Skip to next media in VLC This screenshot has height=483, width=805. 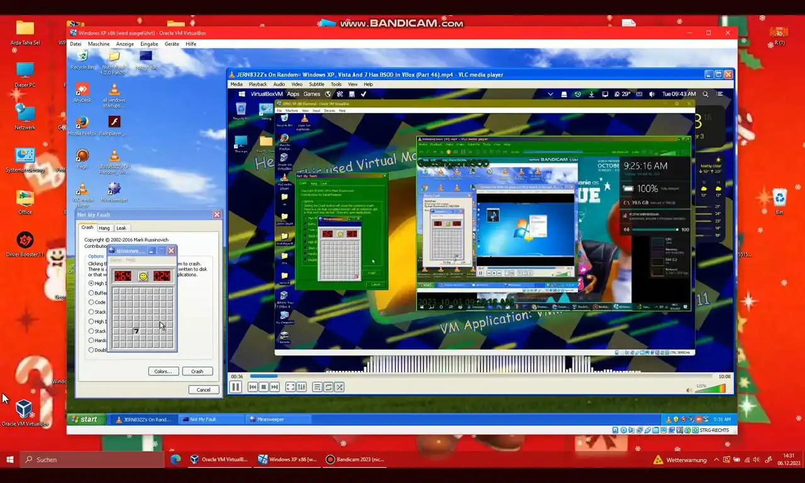point(274,387)
